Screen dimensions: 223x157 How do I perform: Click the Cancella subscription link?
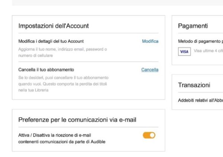click(150, 70)
